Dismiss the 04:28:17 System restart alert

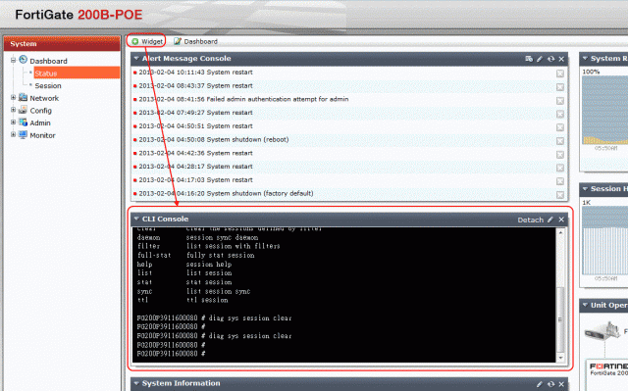pyautogui.click(x=560, y=168)
